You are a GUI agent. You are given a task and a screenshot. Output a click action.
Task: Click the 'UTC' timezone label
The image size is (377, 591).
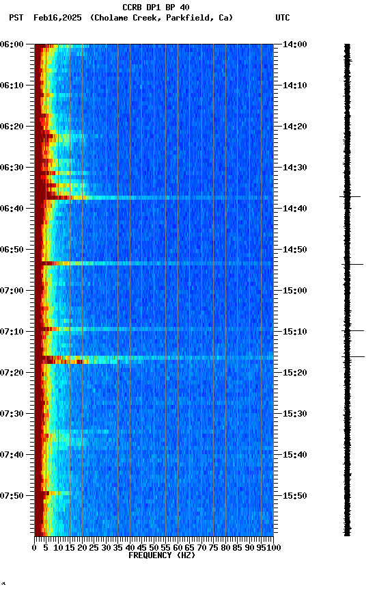click(x=283, y=18)
